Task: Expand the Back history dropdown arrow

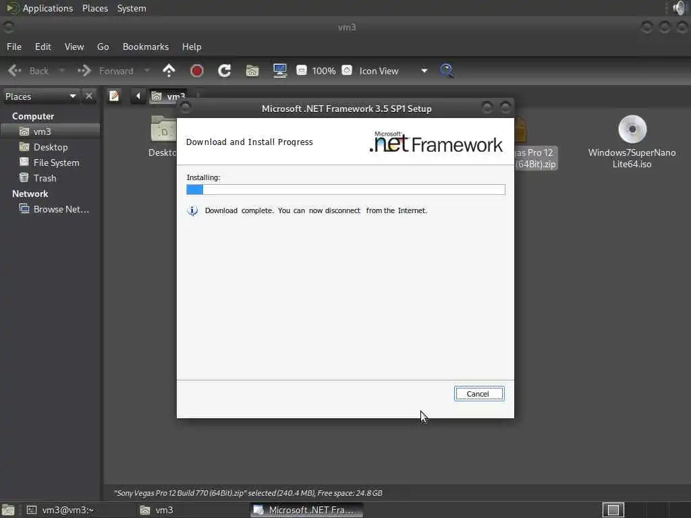Action: click(x=61, y=70)
